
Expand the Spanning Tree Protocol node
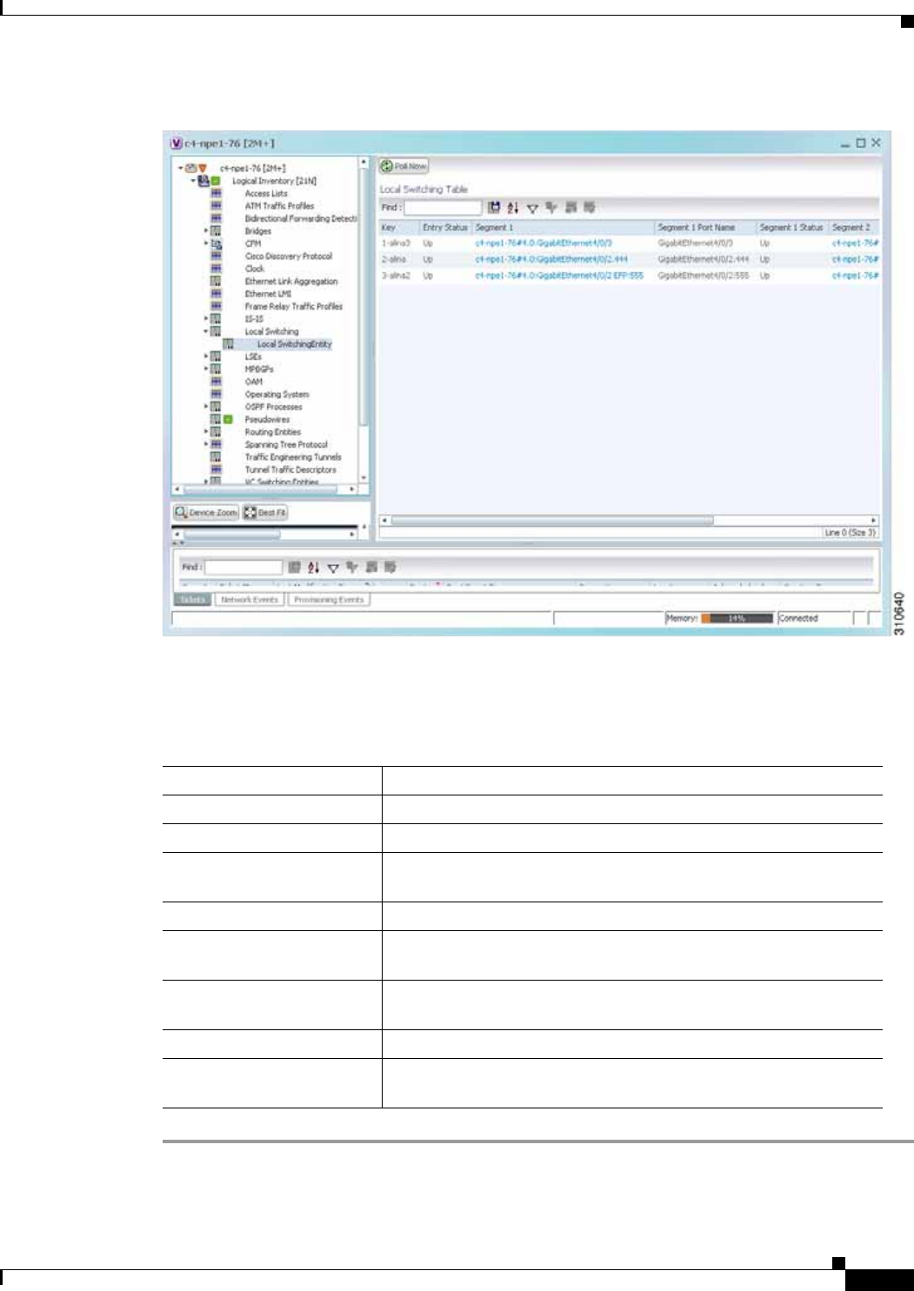(206, 444)
